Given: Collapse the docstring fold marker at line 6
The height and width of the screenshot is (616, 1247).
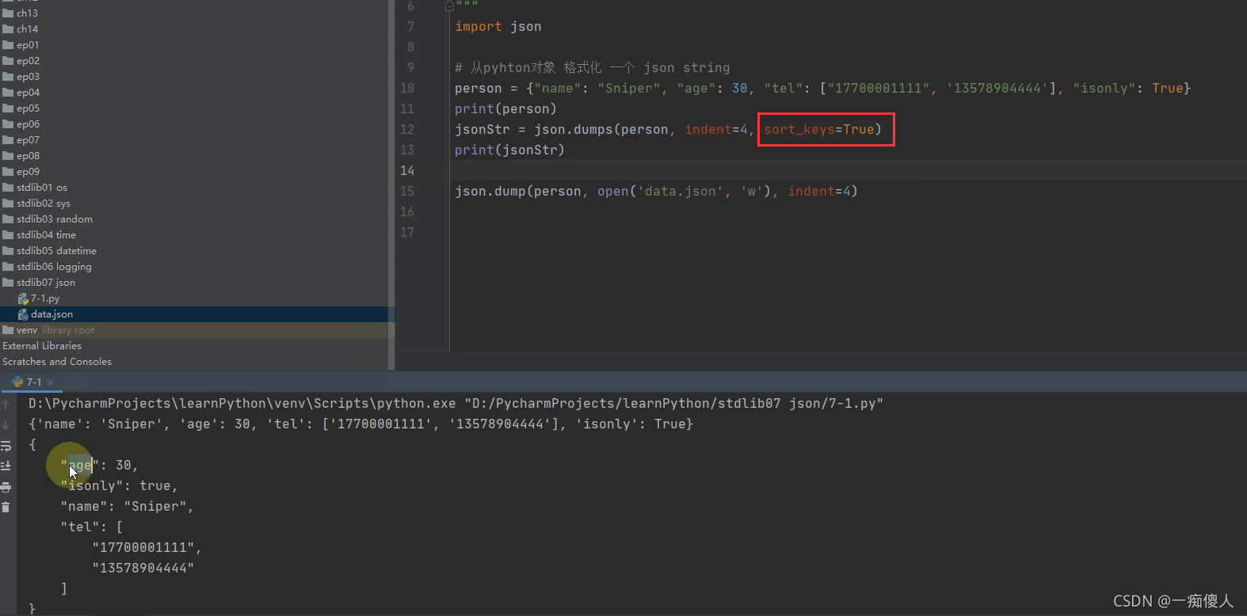Looking at the screenshot, I should pyautogui.click(x=449, y=6).
